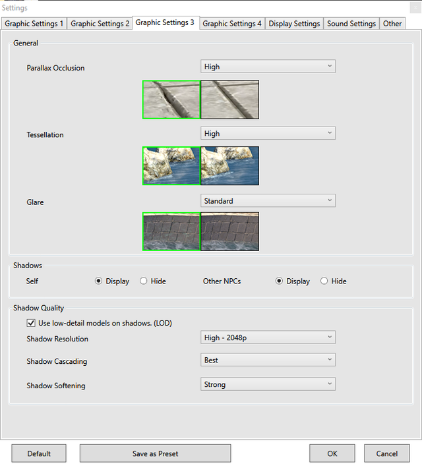
Task: Choose Display for Other NPCs shadows
Action: click(280, 281)
